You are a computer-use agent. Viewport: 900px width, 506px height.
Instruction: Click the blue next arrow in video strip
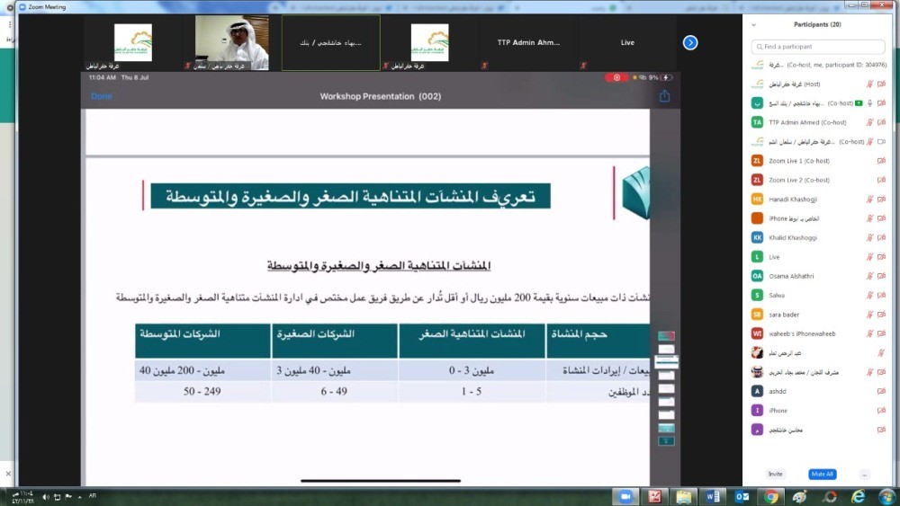click(x=690, y=42)
